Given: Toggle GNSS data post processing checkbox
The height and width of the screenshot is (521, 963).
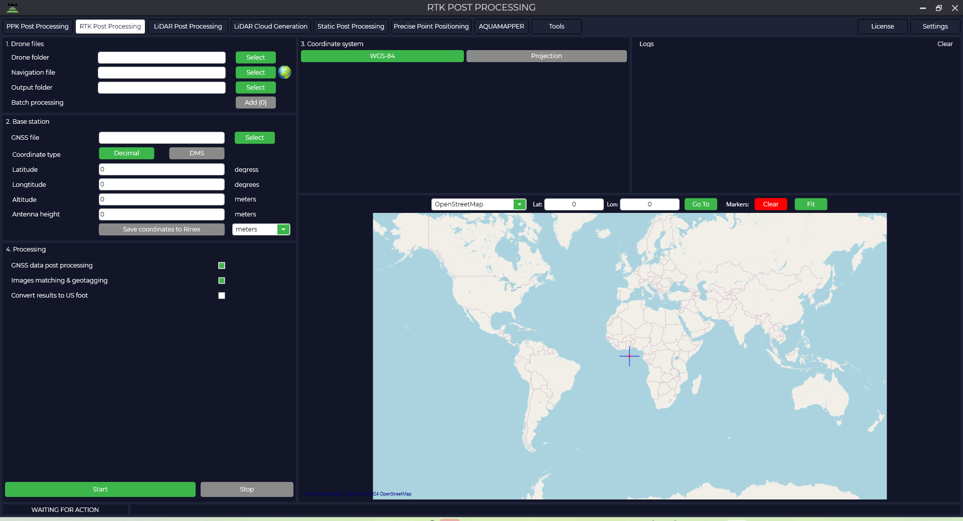Looking at the screenshot, I should click(222, 266).
